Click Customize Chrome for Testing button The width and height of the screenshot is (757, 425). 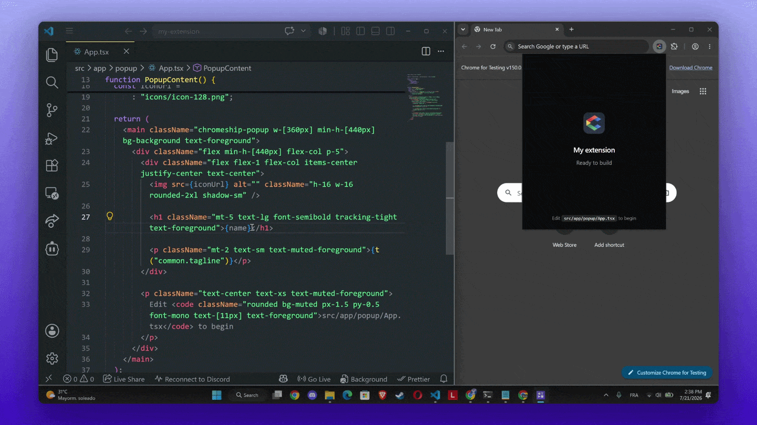[x=667, y=372]
